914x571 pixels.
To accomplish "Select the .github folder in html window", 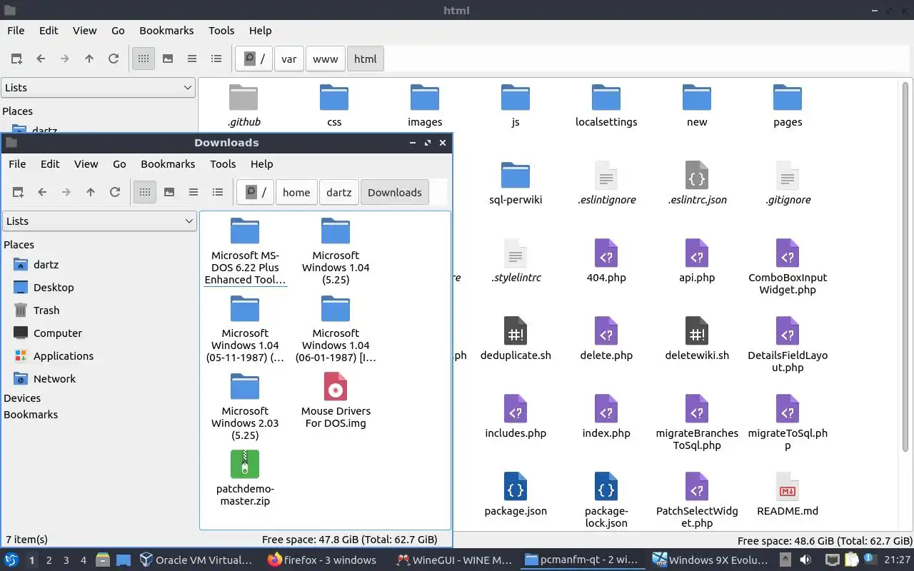I will click(x=243, y=106).
